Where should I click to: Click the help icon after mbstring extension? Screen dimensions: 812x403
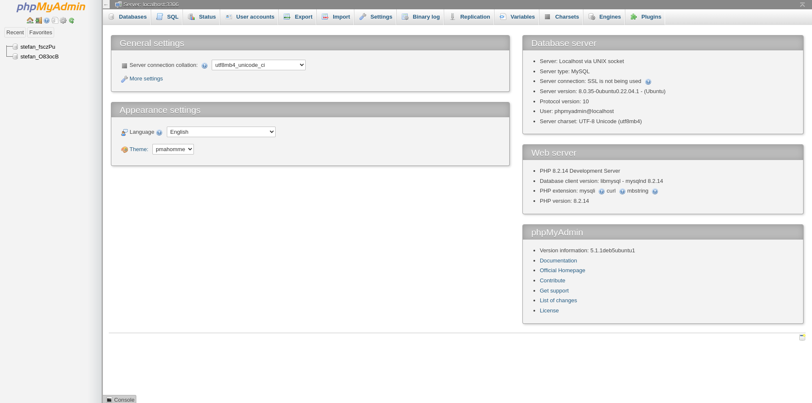[x=655, y=191]
